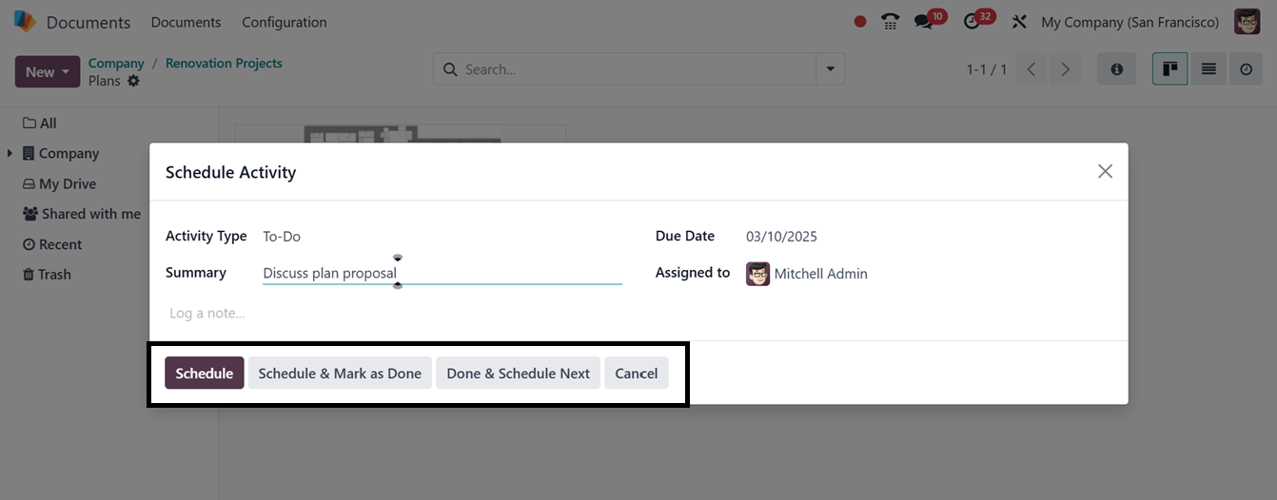Open the conversations messages icon
The height and width of the screenshot is (500, 1277).
[x=923, y=22]
